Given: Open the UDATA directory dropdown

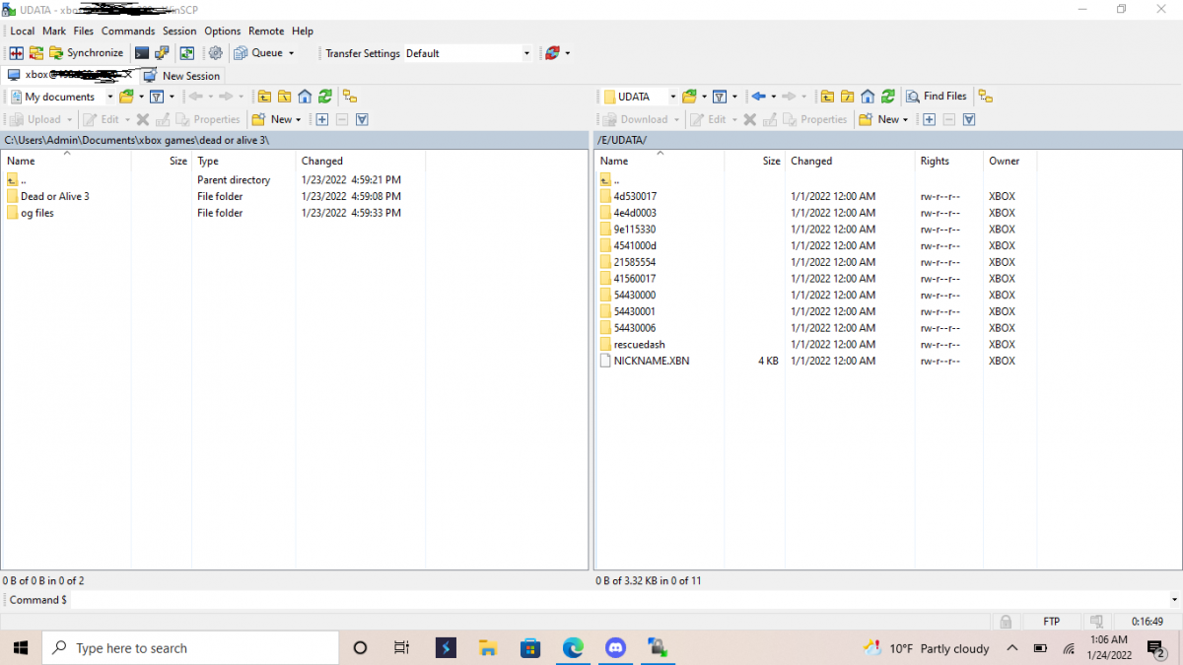Looking at the screenshot, I should pyautogui.click(x=673, y=97).
